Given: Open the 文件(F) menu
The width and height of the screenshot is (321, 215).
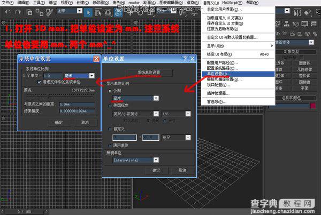Looking at the screenshot, I should coord(8,3).
